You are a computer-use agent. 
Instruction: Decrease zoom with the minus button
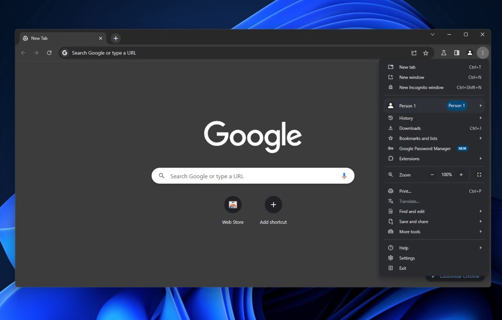tap(432, 175)
